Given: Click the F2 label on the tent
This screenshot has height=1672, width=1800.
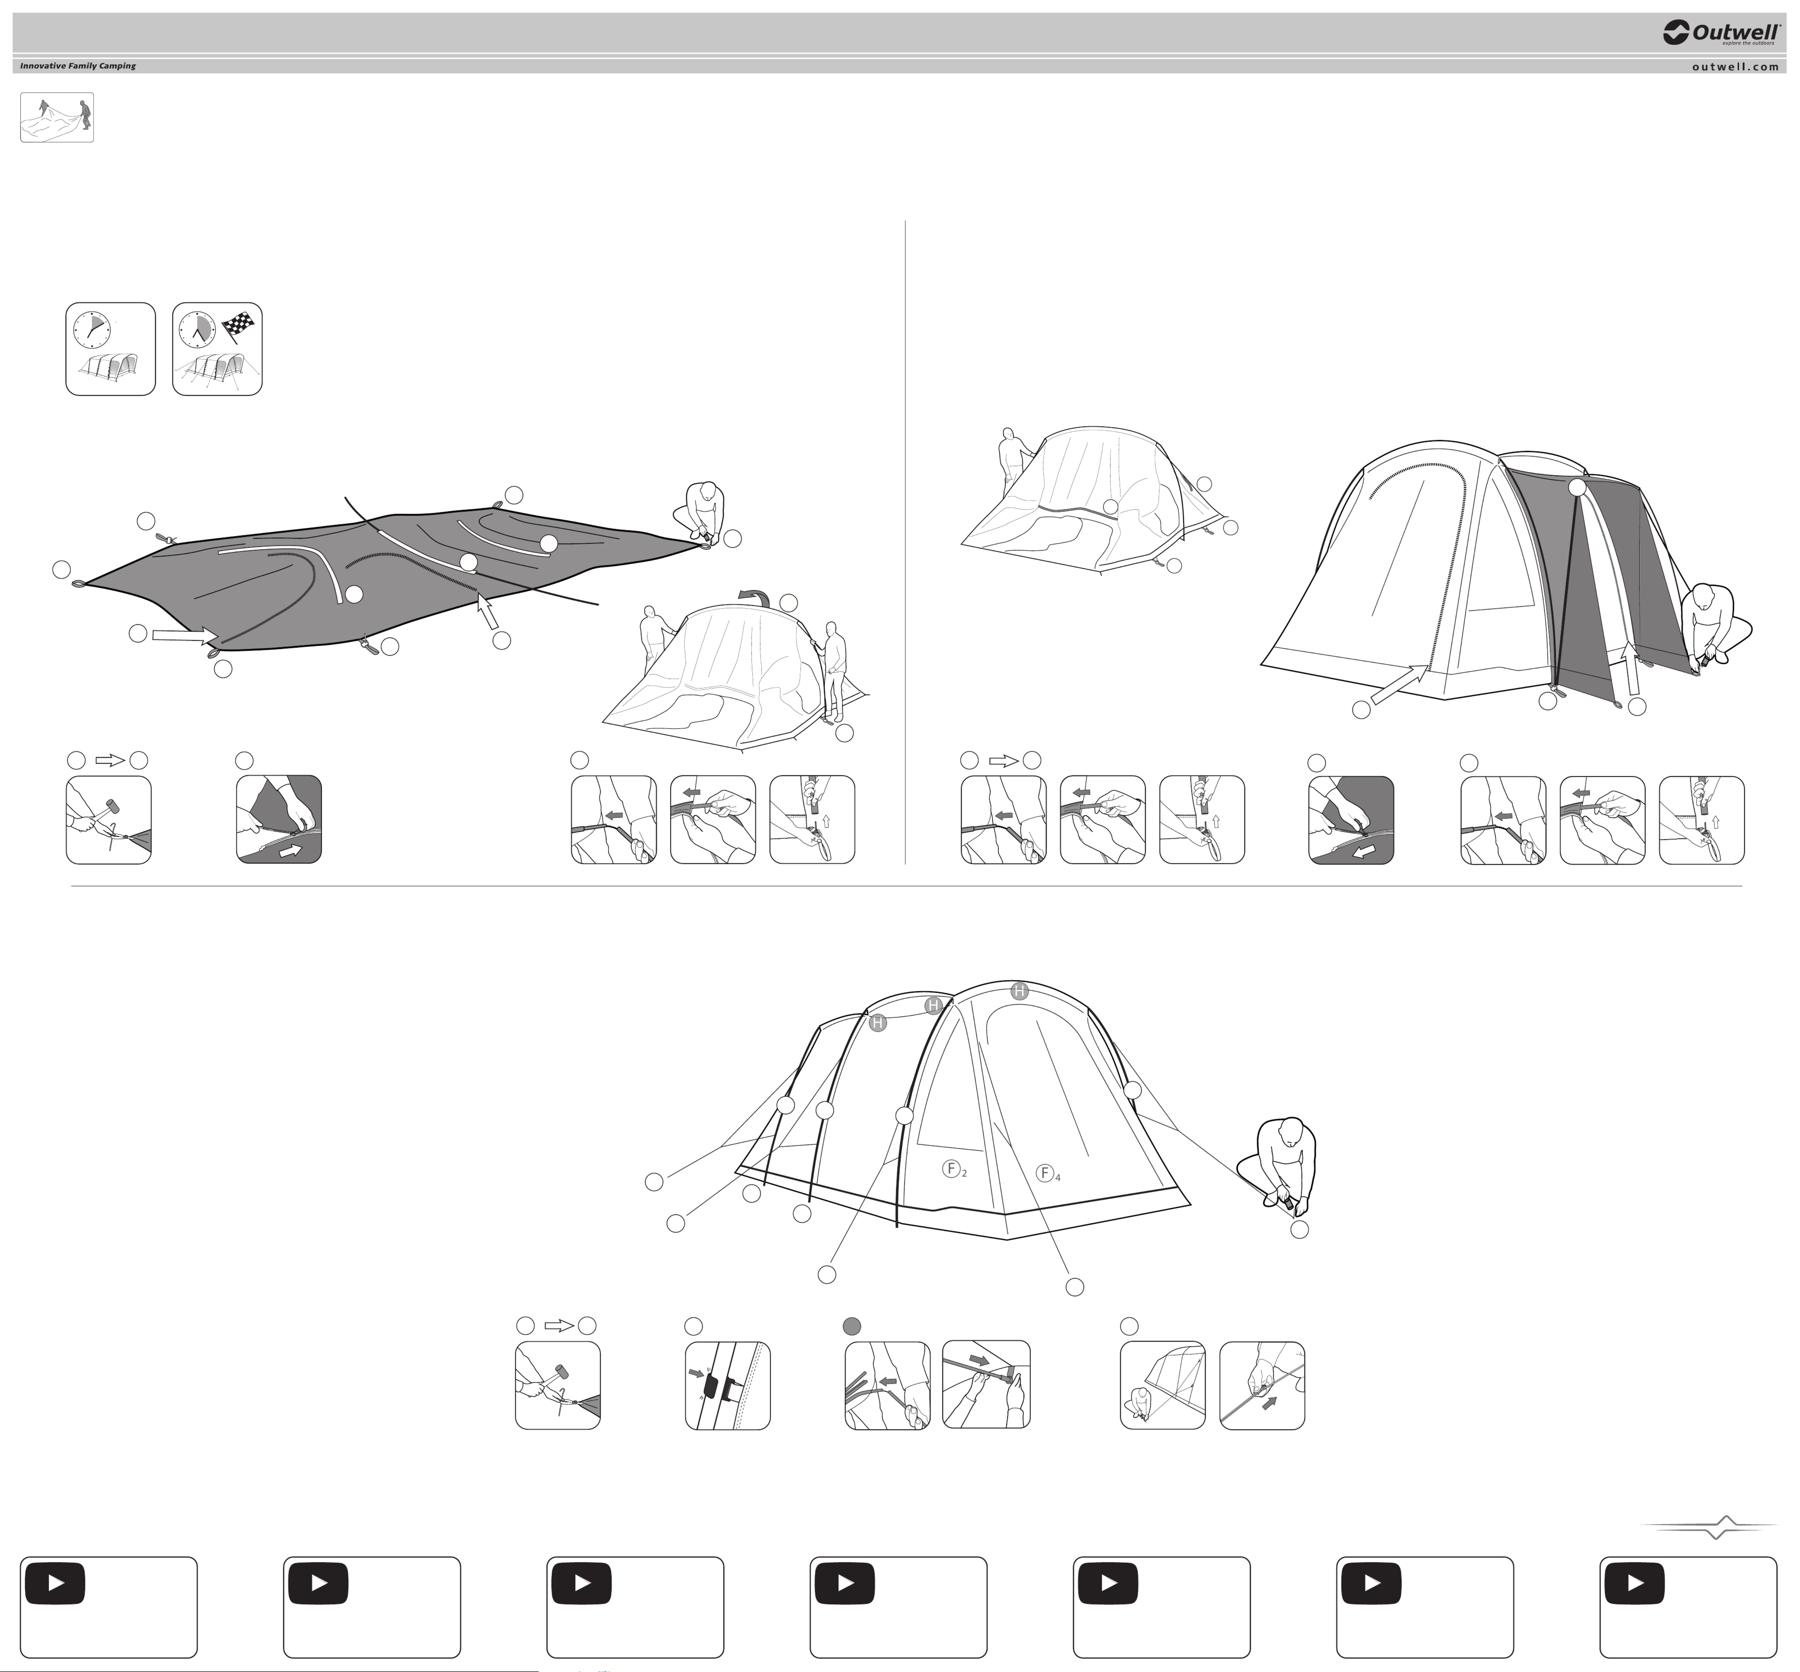Looking at the screenshot, I should 953,1169.
